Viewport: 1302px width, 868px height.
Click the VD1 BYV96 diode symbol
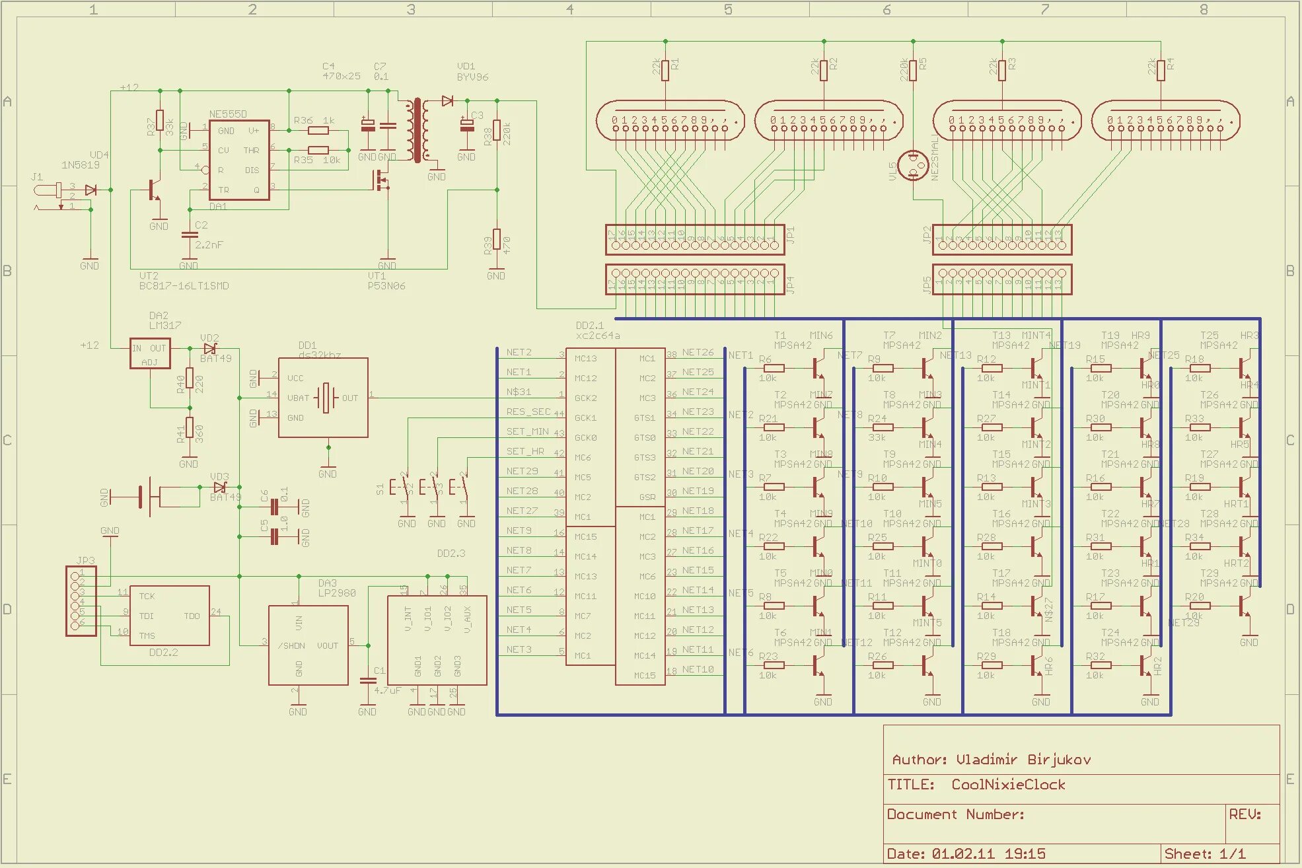click(x=448, y=101)
